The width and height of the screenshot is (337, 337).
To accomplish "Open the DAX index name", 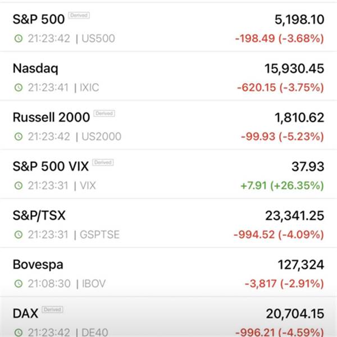I will tap(25, 313).
